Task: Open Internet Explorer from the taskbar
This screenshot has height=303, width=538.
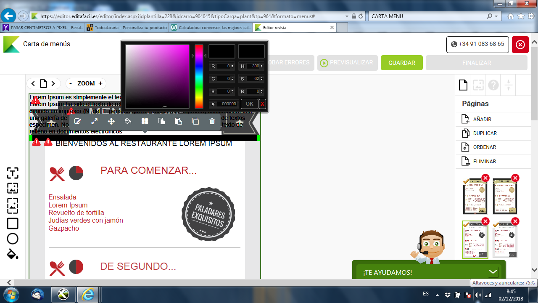Action: pos(88,294)
